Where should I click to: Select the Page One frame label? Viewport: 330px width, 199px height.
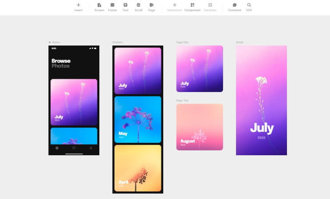(182, 42)
